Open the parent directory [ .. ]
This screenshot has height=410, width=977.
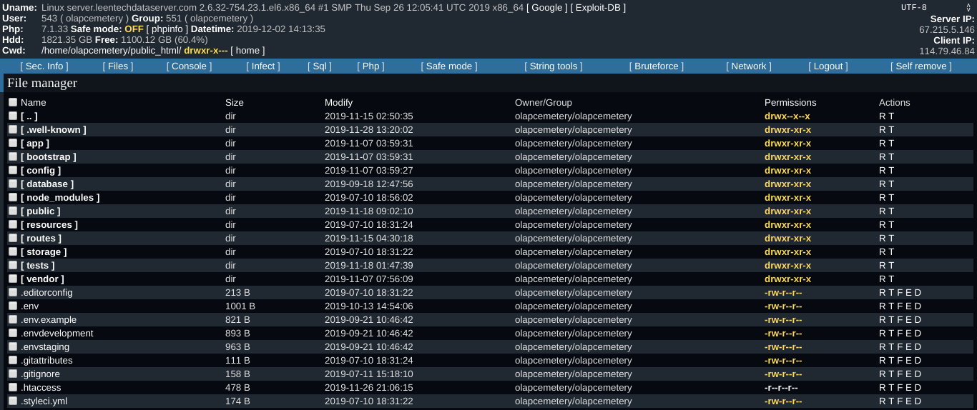click(29, 116)
